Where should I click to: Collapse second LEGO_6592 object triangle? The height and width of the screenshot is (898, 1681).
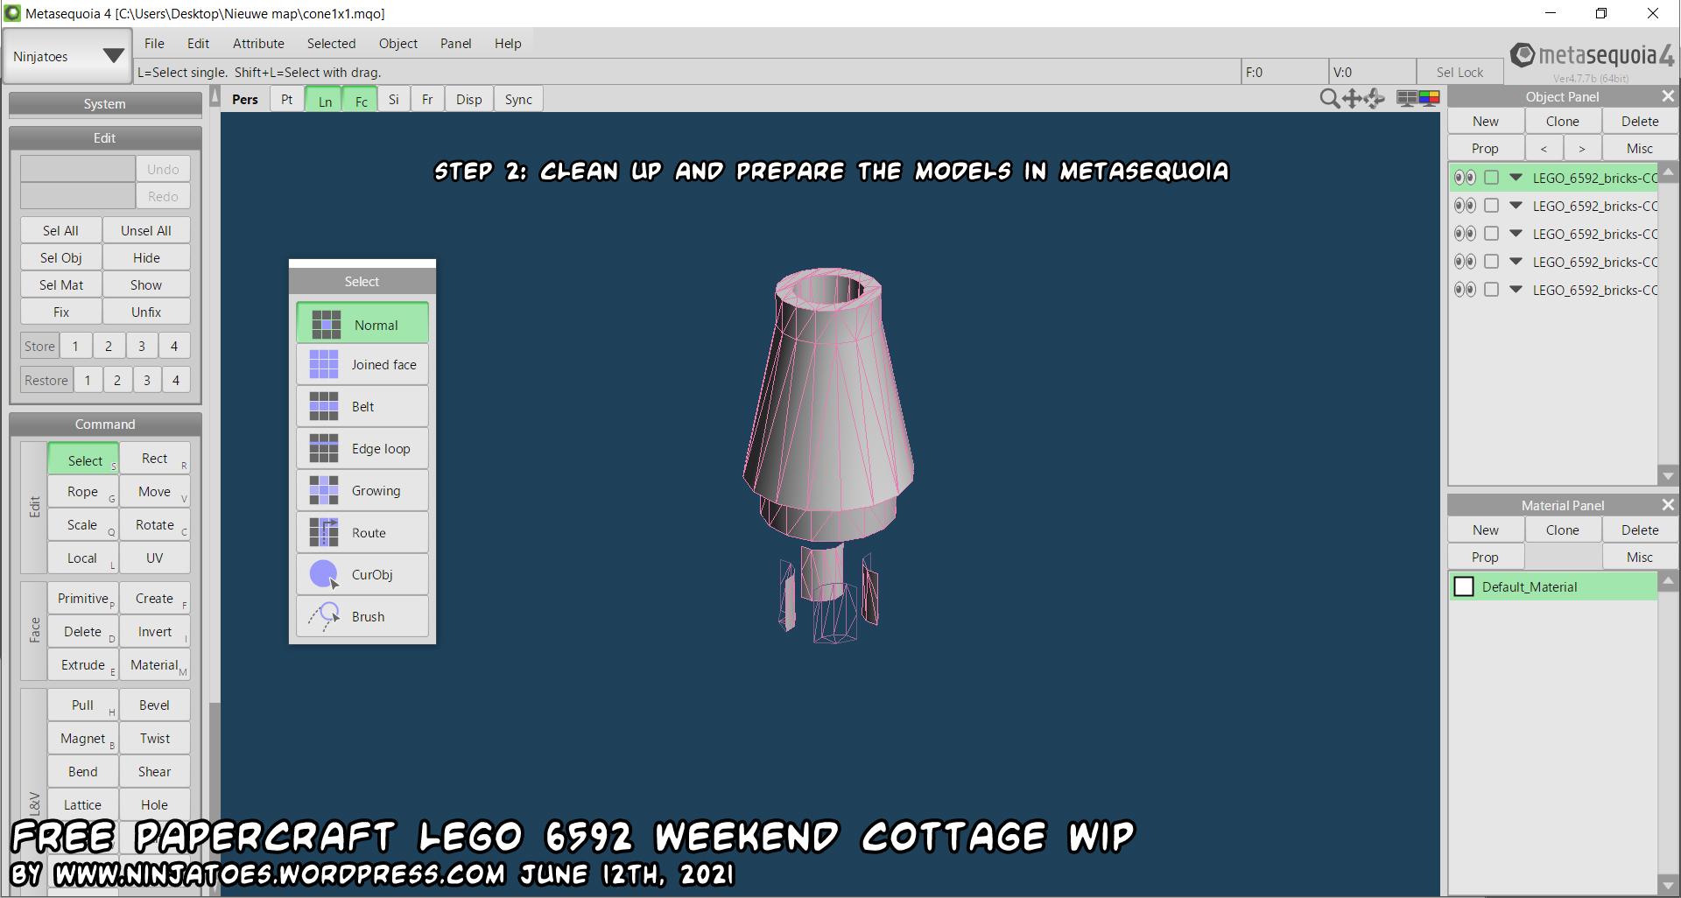(x=1516, y=206)
